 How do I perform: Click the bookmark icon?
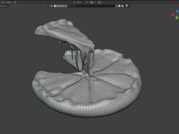(x=119, y=6)
